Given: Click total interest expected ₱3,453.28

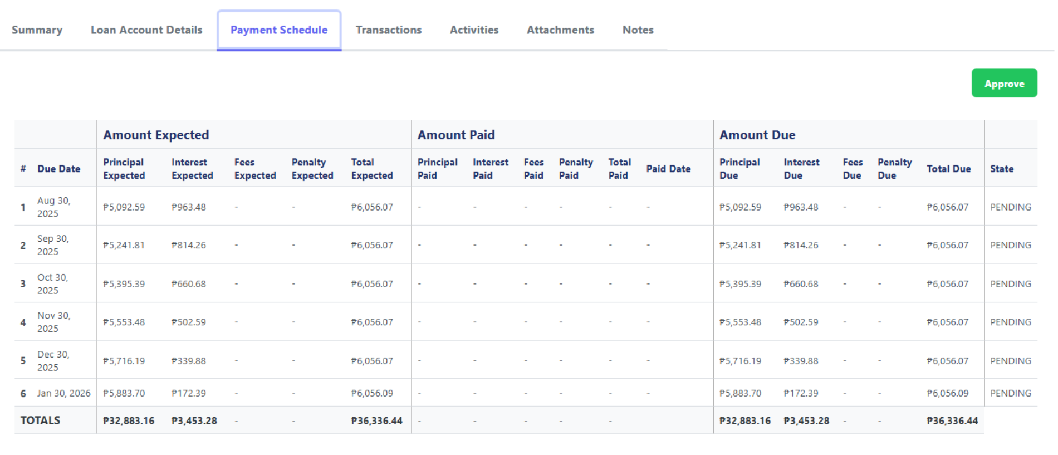Looking at the screenshot, I should pyautogui.click(x=194, y=420).
